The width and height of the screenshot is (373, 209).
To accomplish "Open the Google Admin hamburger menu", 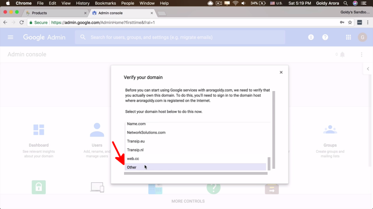I will click(x=11, y=37).
